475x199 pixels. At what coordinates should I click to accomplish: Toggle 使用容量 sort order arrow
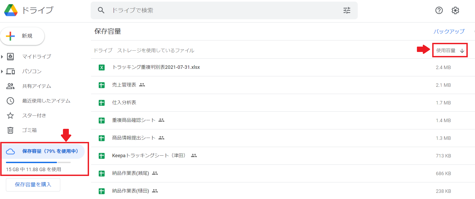click(462, 51)
